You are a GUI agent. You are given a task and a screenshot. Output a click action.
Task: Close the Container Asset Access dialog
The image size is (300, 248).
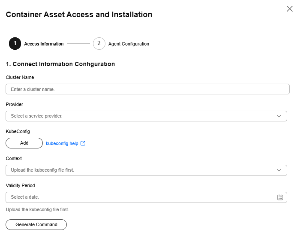[289, 9]
